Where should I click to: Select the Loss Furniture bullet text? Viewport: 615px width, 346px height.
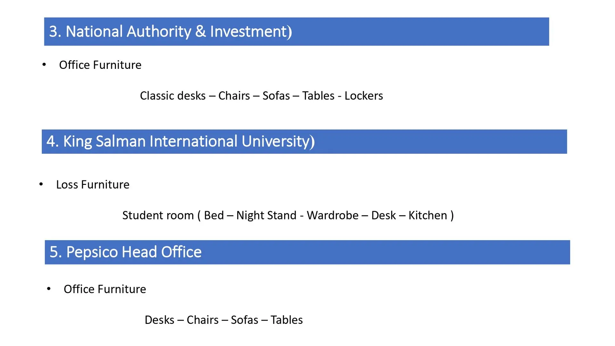click(93, 185)
